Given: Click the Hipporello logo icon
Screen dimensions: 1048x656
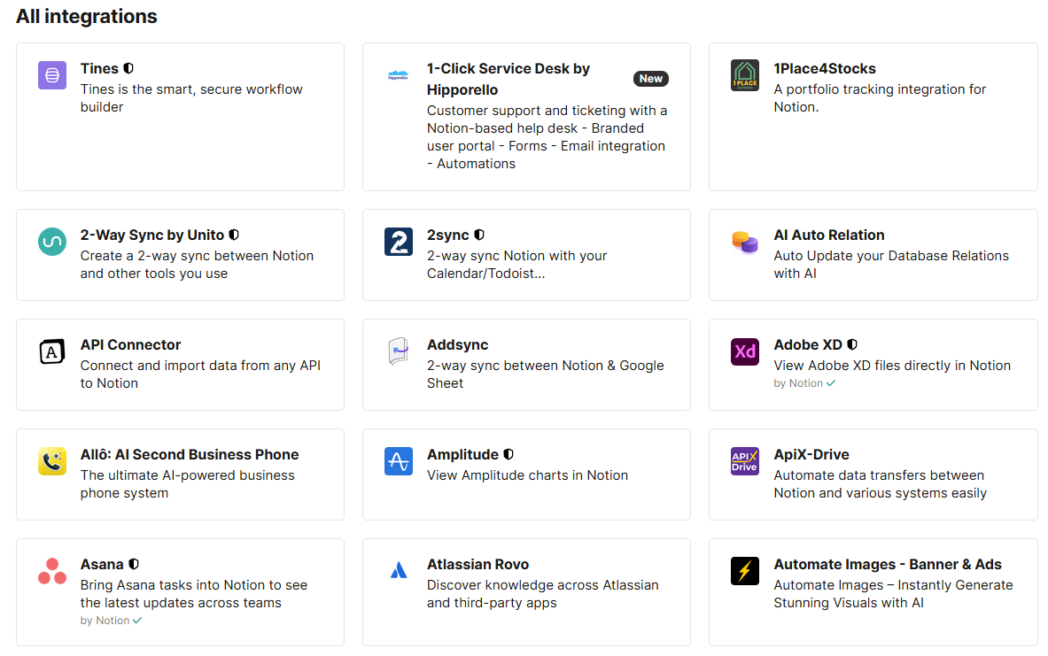Looking at the screenshot, I should coord(399,75).
